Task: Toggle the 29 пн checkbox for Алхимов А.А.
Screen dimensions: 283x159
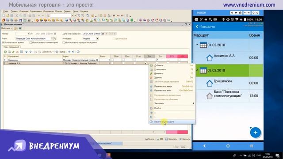Action: [112, 63]
